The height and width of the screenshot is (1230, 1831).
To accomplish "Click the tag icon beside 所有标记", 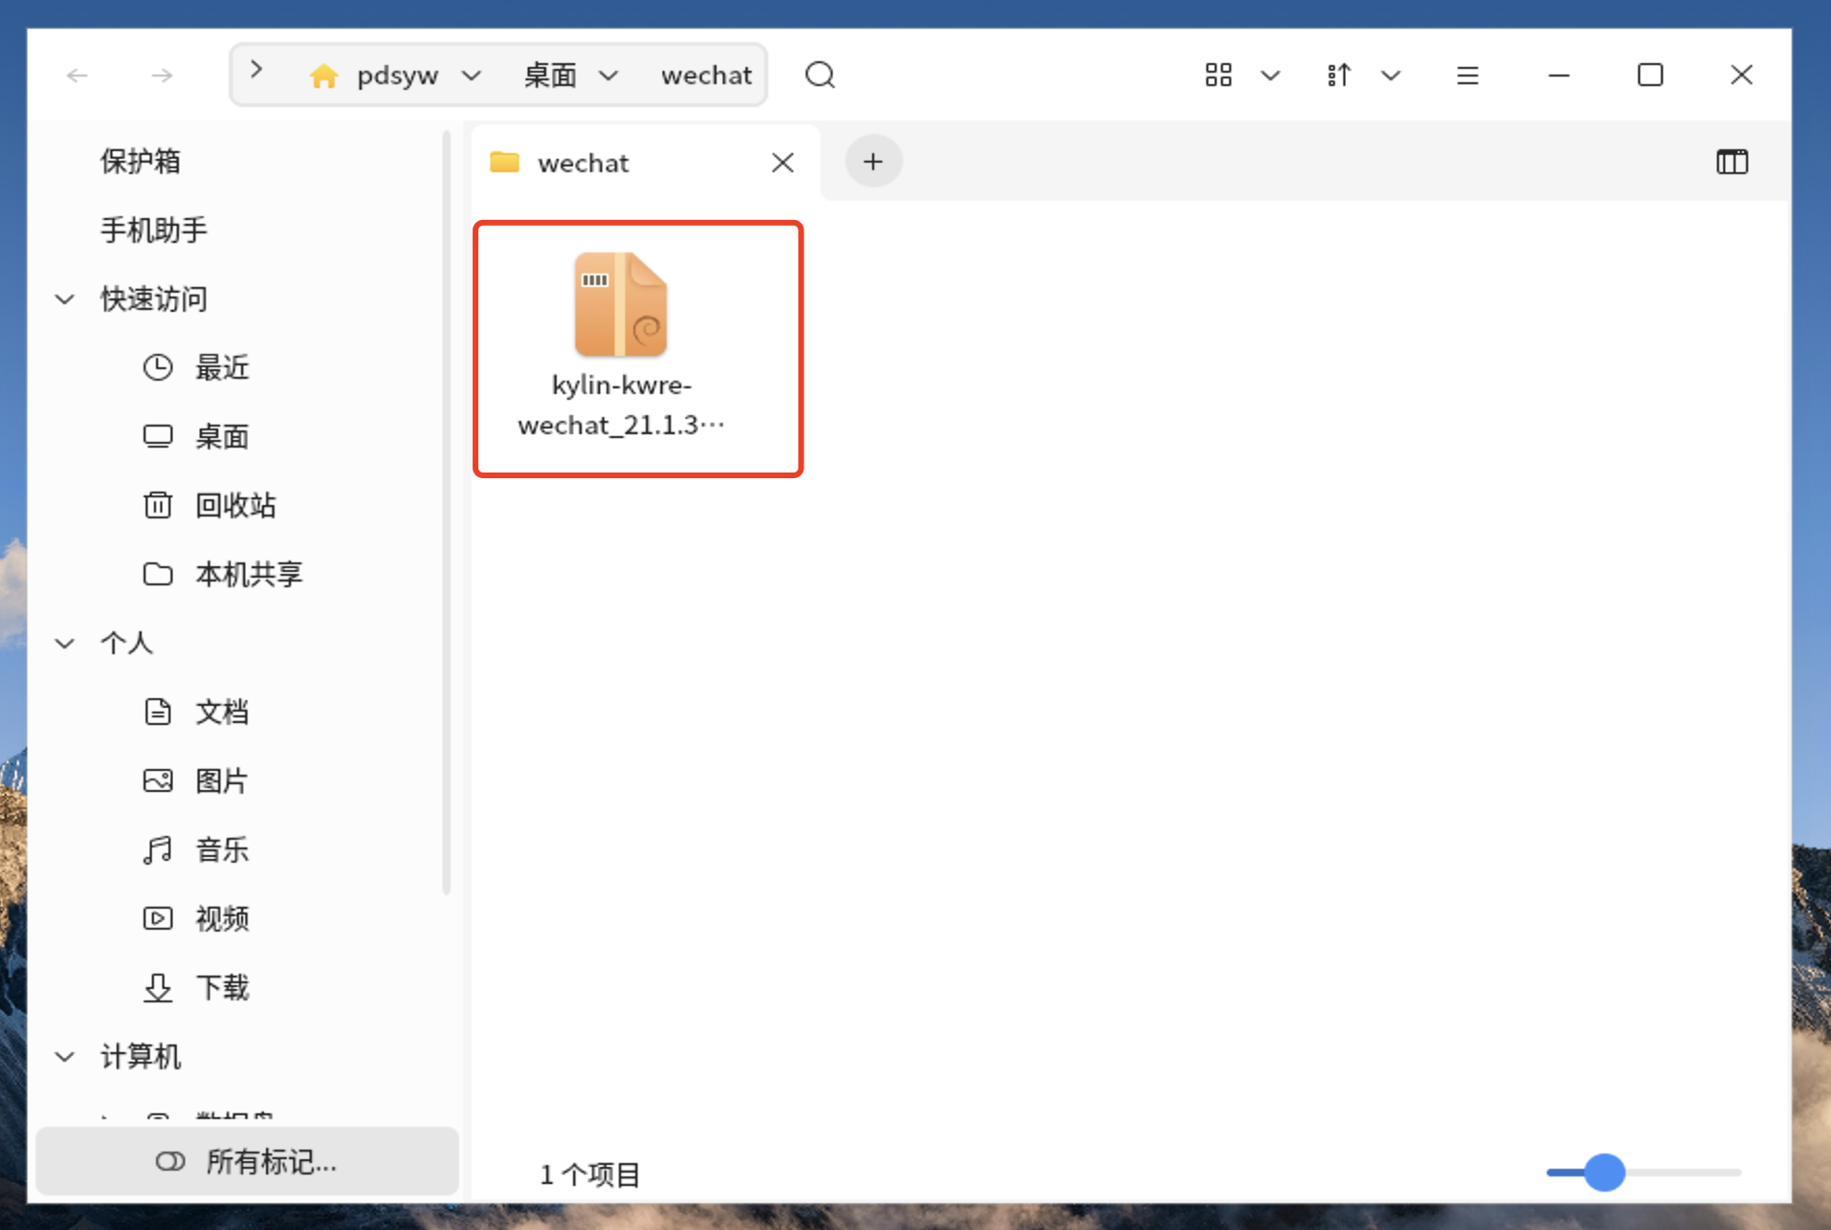I will [170, 1161].
